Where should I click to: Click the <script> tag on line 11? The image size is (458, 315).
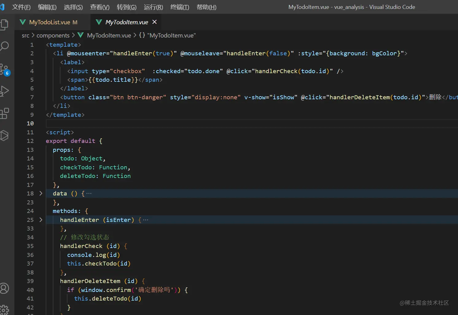tap(60, 132)
